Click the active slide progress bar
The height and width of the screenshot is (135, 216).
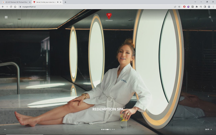click(x=109, y=130)
